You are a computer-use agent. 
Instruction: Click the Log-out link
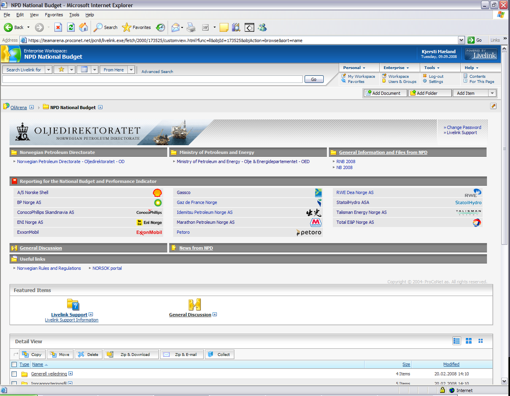[x=436, y=76]
